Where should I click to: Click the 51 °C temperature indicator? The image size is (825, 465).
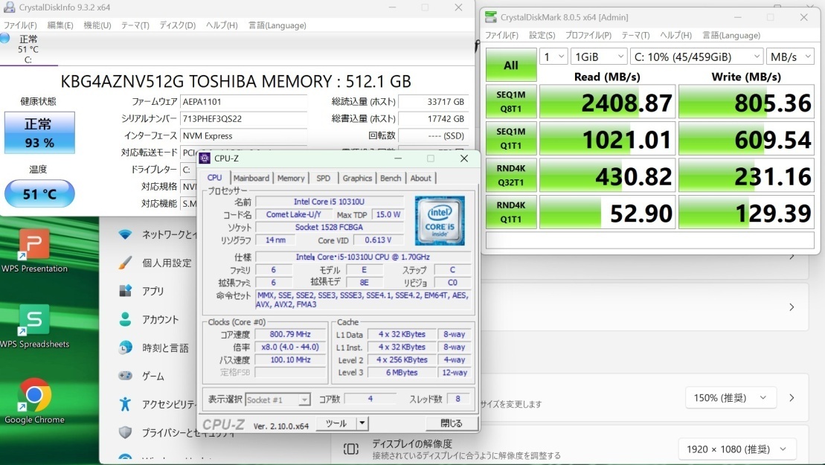tap(39, 193)
